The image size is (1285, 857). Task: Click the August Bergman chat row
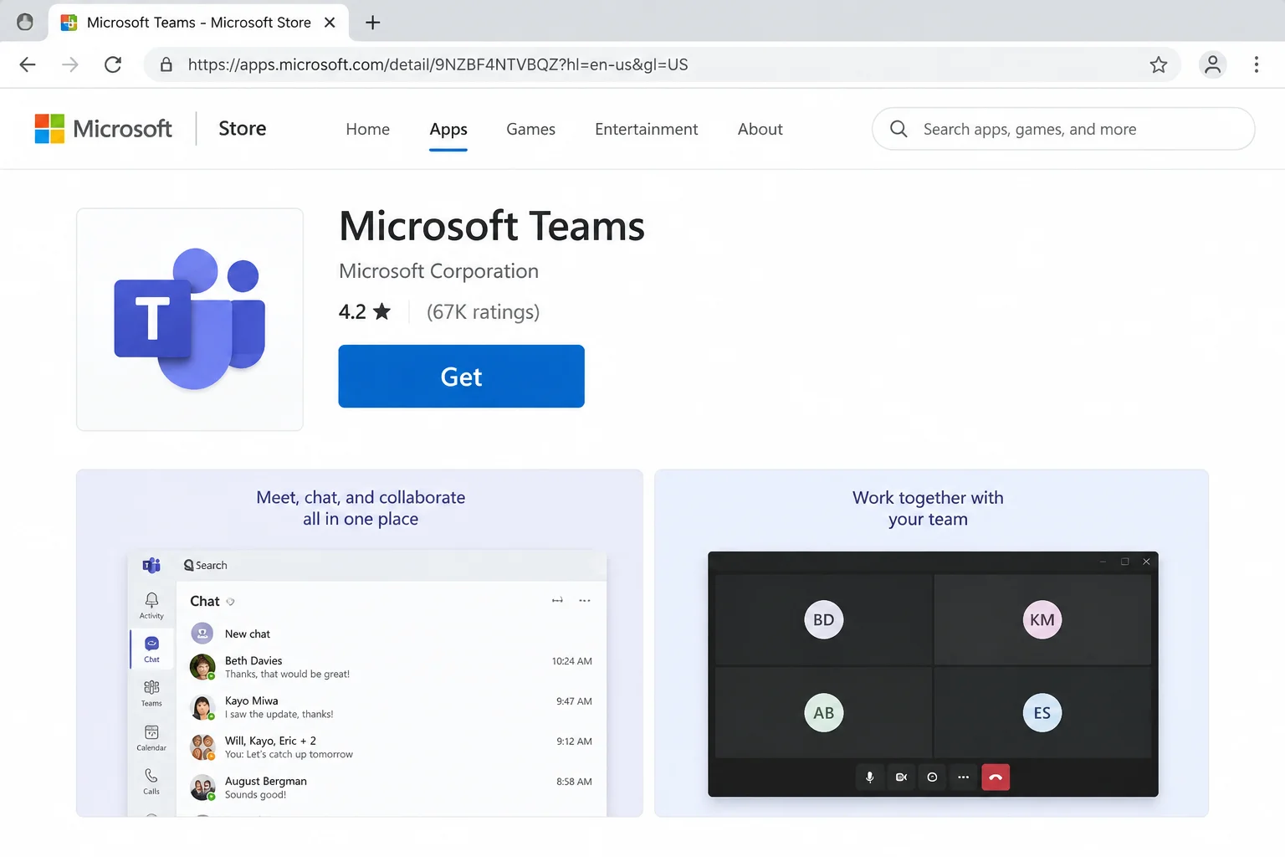click(x=392, y=788)
